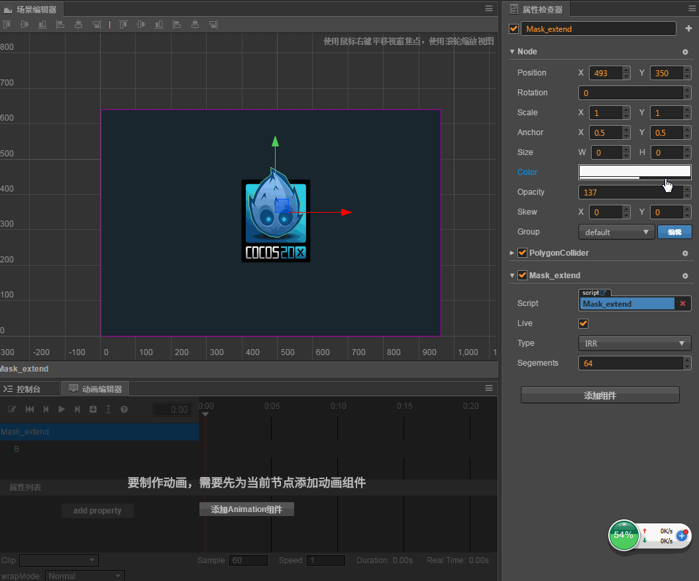The height and width of the screenshot is (581, 699).
Task: Enable the Live checkbox in Mask_extend
Action: point(583,323)
